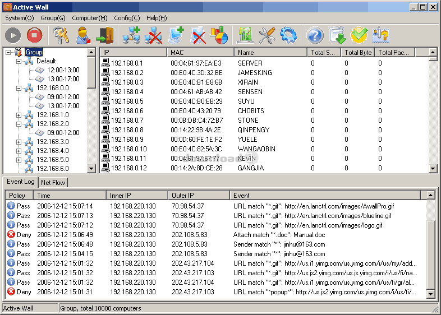The height and width of the screenshot is (315, 441).
Task: Expand the 192.168.4.0 tree node
Action: point(19,151)
